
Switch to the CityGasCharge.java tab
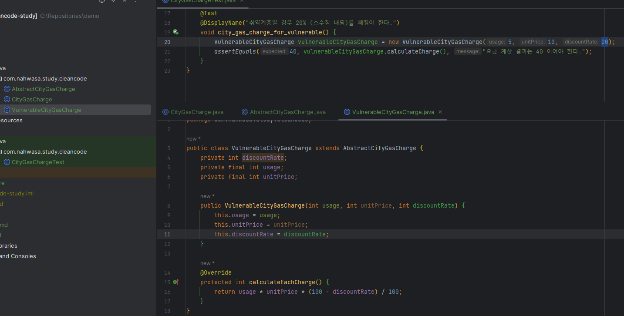tap(193, 112)
